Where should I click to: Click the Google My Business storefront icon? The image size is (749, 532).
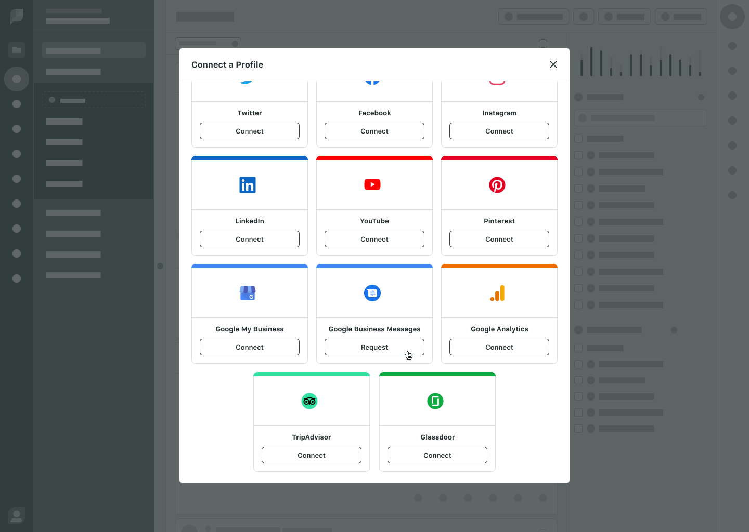(x=248, y=293)
